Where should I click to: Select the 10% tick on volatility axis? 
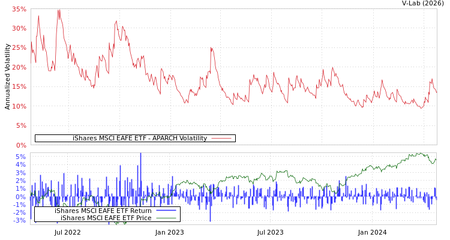point(19,107)
